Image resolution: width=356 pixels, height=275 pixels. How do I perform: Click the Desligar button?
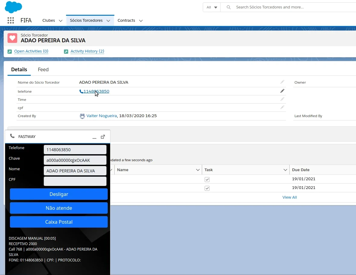click(x=59, y=194)
